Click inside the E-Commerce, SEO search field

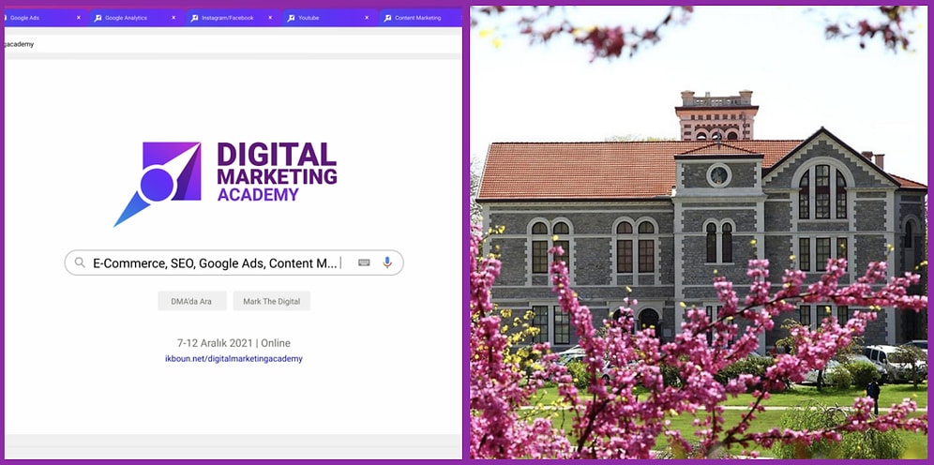(234, 262)
